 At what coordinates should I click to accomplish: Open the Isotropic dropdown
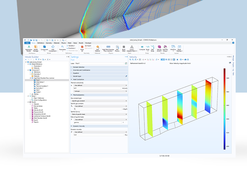pos(100,91)
